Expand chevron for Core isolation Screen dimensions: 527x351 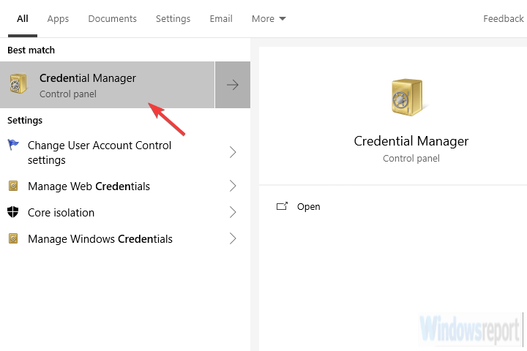233,212
